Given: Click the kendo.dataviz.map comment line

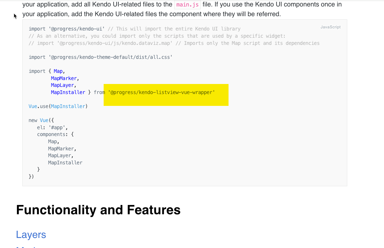Looking at the screenshot, I should (x=174, y=43).
